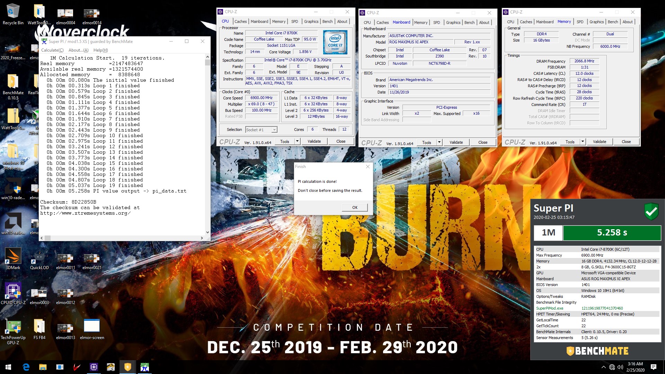Open the elmor0013 image file
Viewport: 665px width, 374px height.
[x=65, y=331]
